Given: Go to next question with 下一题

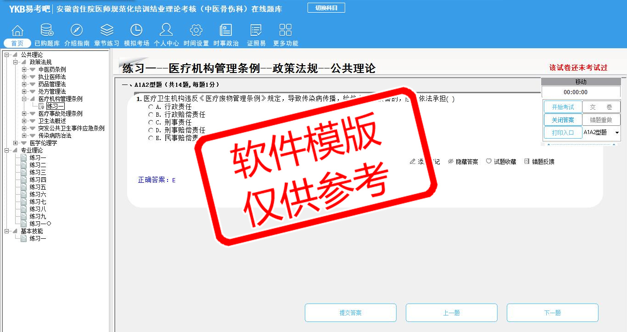Looking at the screenshot, I should [x=552, y=313].
